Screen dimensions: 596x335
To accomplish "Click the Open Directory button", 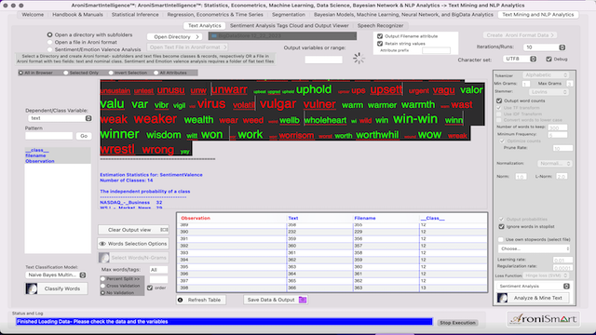I will pos(174,37).
